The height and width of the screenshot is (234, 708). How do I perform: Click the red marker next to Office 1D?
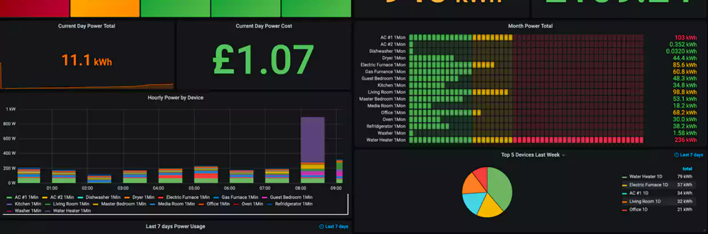(624, 210)
